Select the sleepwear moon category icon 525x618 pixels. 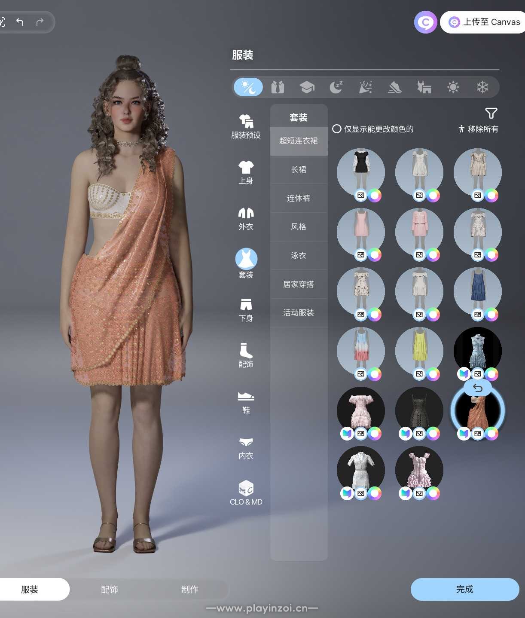(336, 87)
